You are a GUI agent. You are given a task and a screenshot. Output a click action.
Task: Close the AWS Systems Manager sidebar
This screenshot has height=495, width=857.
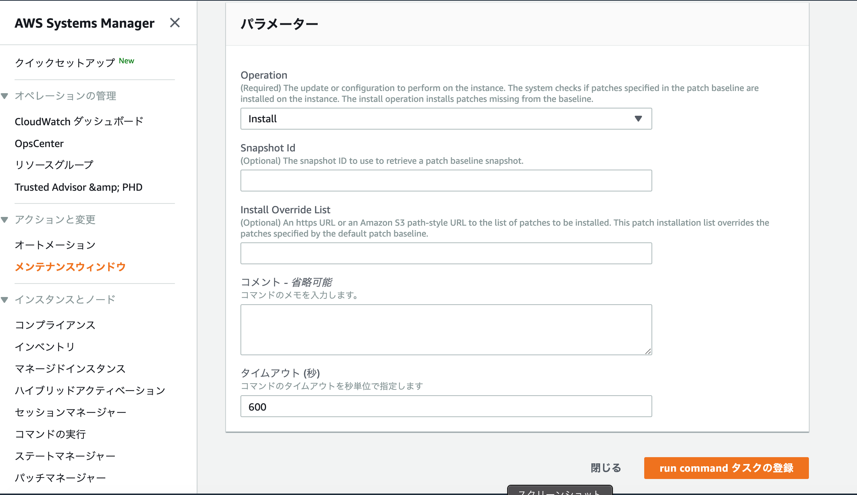coord(175,23)
